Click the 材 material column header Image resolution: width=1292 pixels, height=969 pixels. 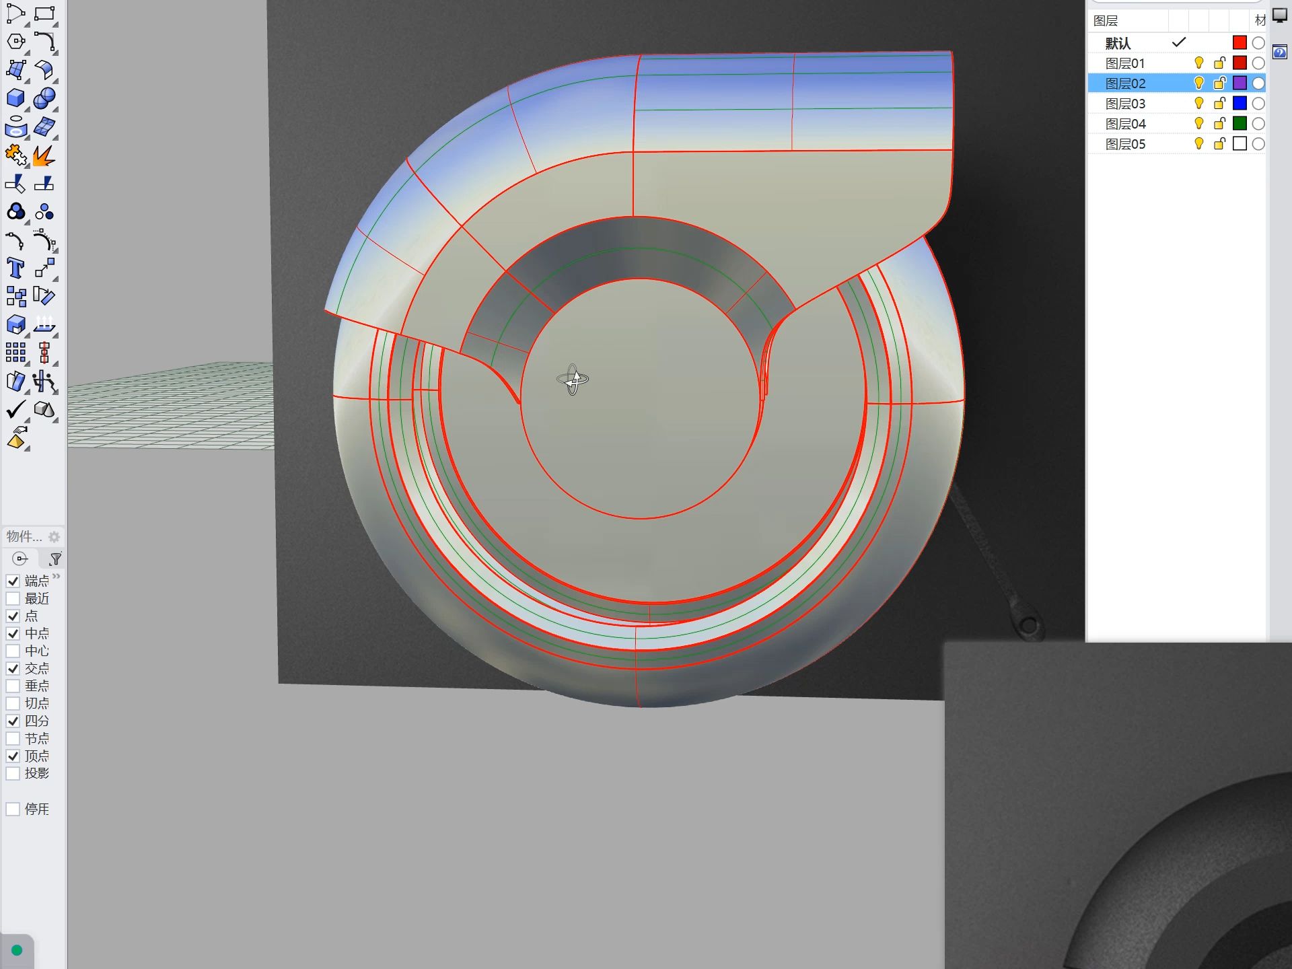click(x=1260, y=21)
